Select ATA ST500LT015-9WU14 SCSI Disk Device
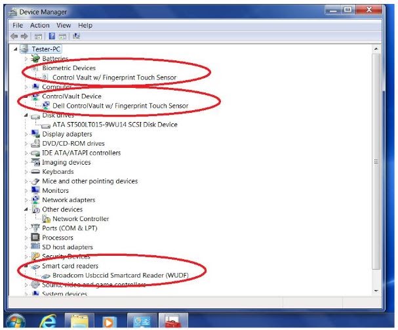 point(115,125)
